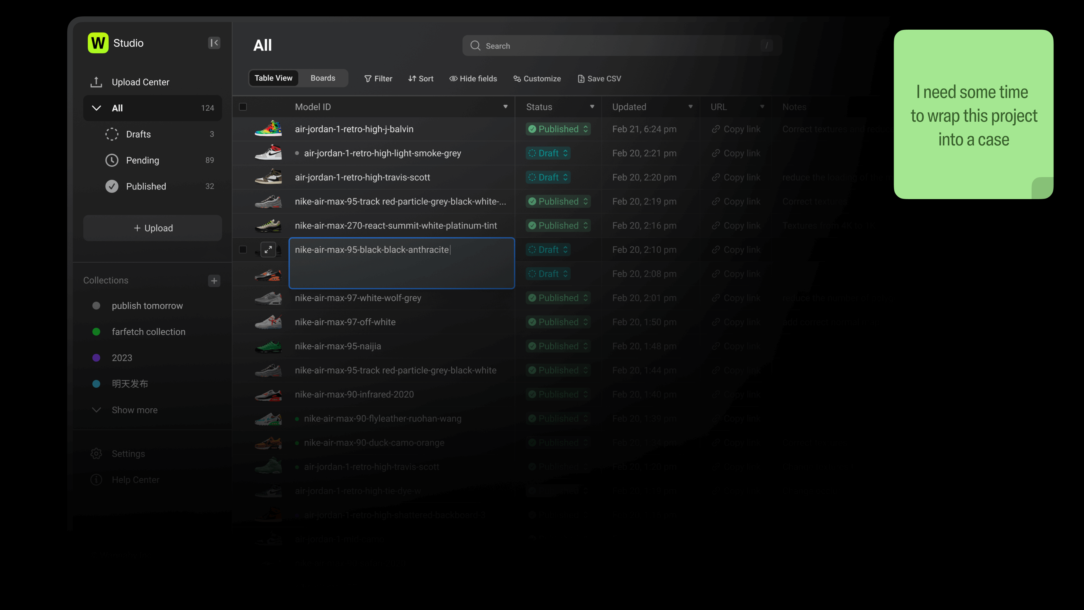Open the Updated column dropdown
The width and height of the screenshot is (1084, 610).
(690, 107)
